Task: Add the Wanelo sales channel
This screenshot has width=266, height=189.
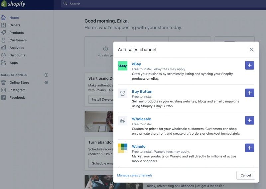Action: pos(250,148)
